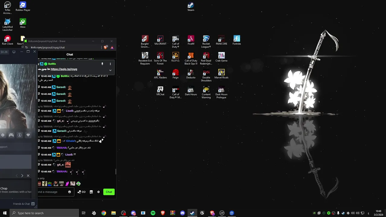Open the Fortnite desktop icon
Screen dimensions: 386x217
tap(237, 40)
